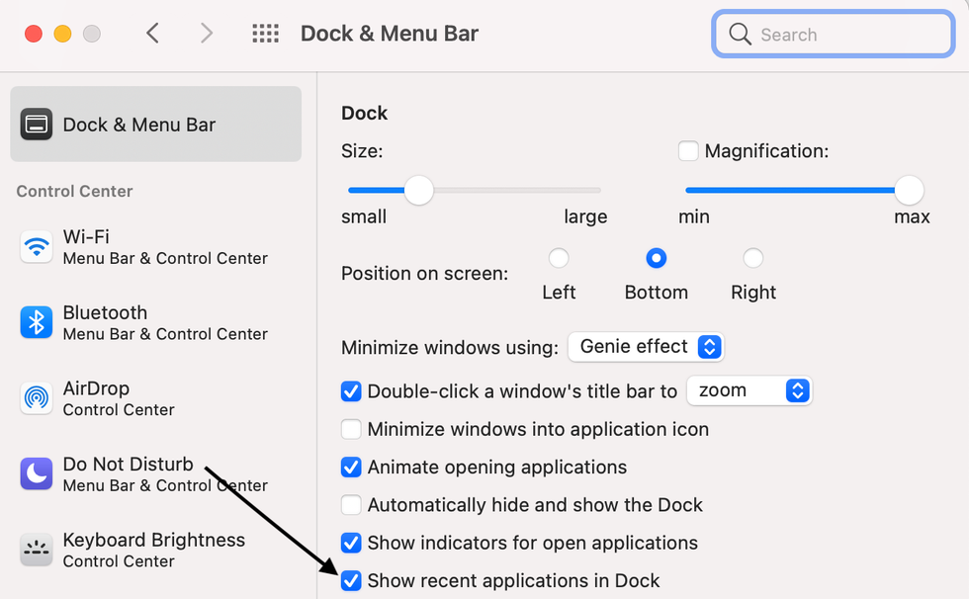
Task: Click the Search field
Action: [x=833, y=35]
